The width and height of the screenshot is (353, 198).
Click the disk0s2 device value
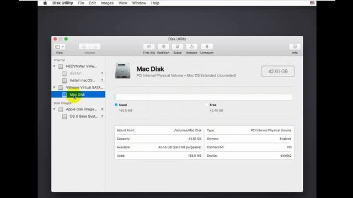(286, 156)
